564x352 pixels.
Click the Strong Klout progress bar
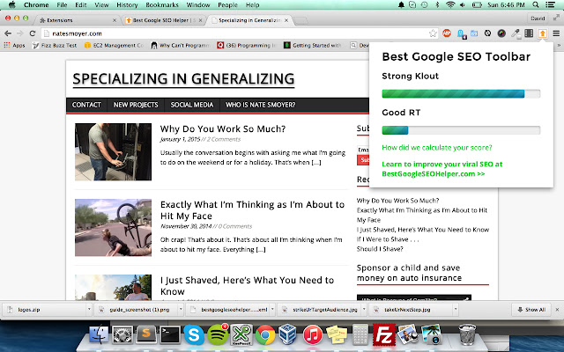point(461,94)
